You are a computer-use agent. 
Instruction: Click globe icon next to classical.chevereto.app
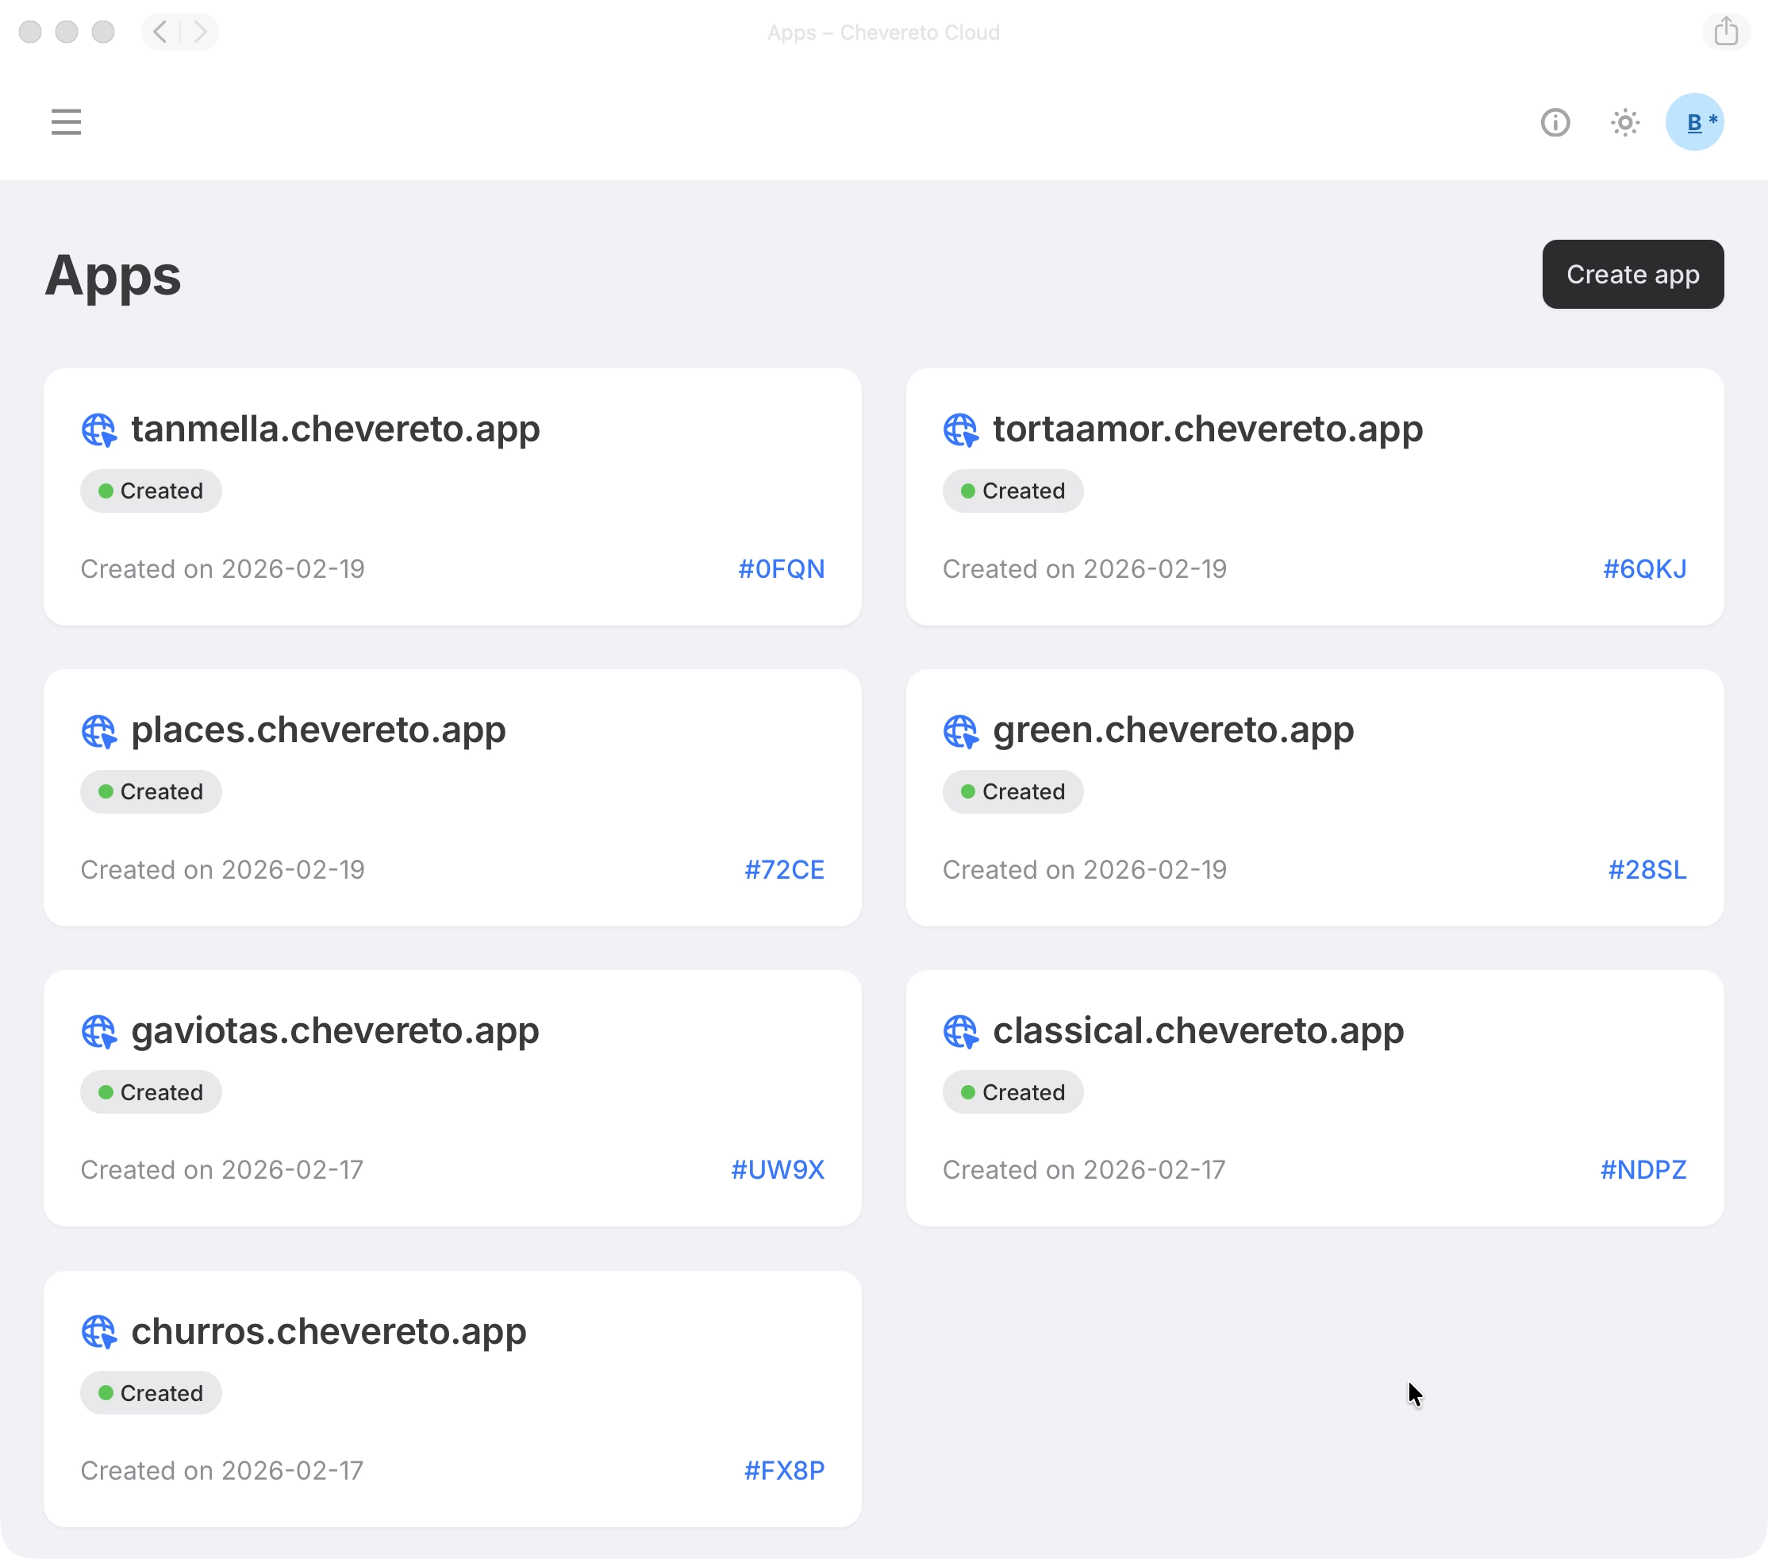(960, 1031)
